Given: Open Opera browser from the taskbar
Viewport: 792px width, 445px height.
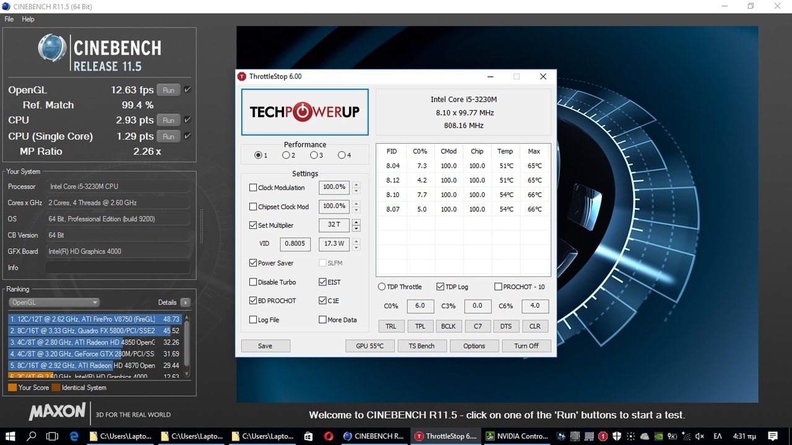Looking at the screenshot, I should (328, 436).
